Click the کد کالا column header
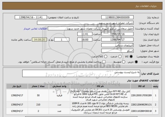This screenshot has height=117, width=165. tap(142, 86)
